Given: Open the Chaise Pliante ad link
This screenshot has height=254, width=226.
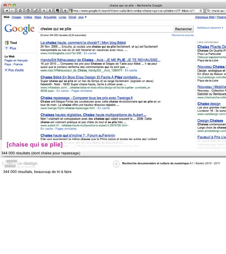Looking at the screenshot, I should point(212,47).
